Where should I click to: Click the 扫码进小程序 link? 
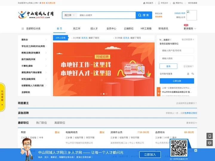180,13
